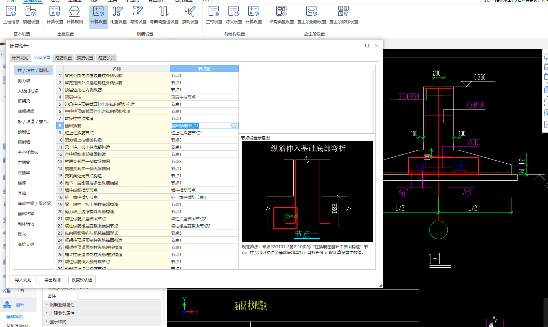Select row 转换柱柱顶构造
This screenshot has height=327, width=548.
click(x=147, y=118)
